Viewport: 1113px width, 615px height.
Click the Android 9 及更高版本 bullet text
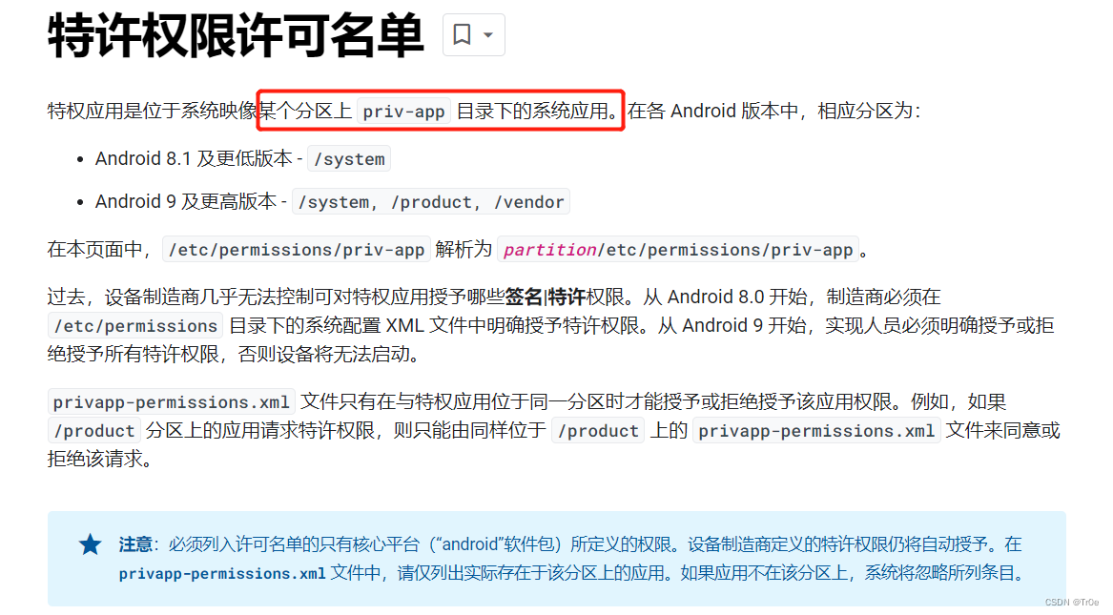pyautogui.click(x=185, y=201)
